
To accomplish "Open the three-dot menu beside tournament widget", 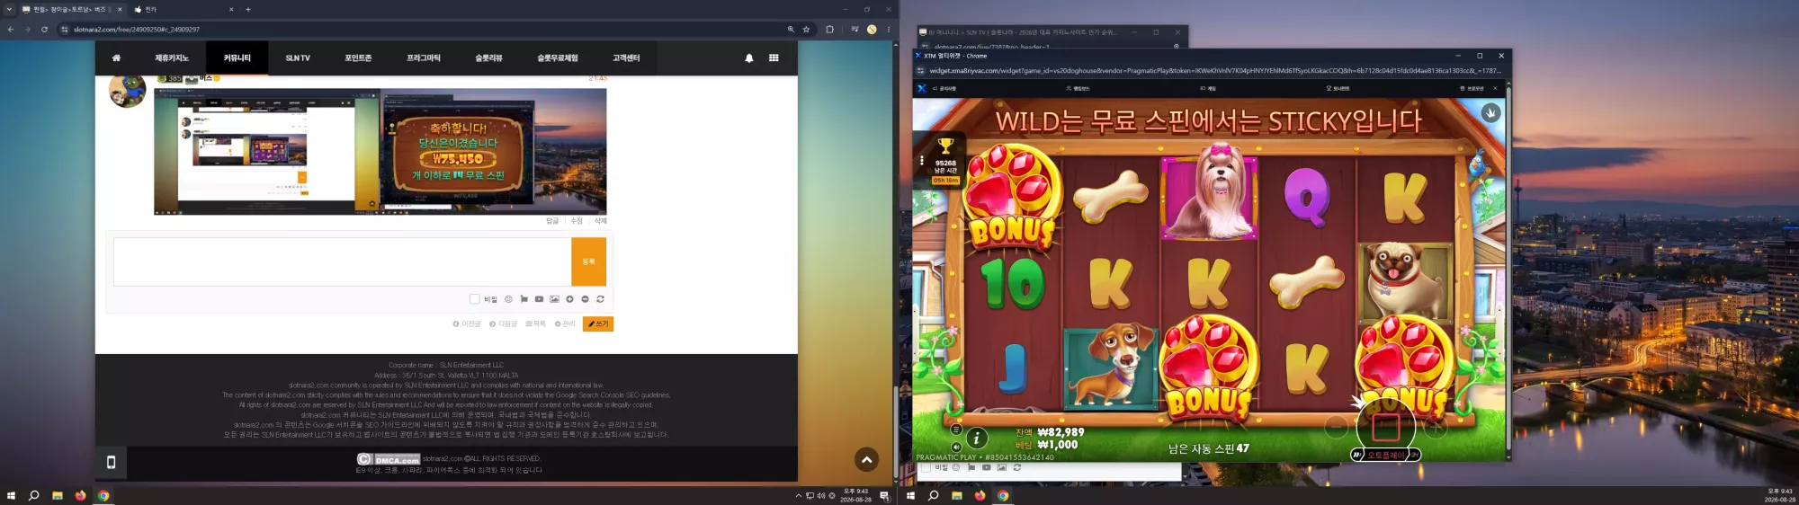I will click(921, 161).
